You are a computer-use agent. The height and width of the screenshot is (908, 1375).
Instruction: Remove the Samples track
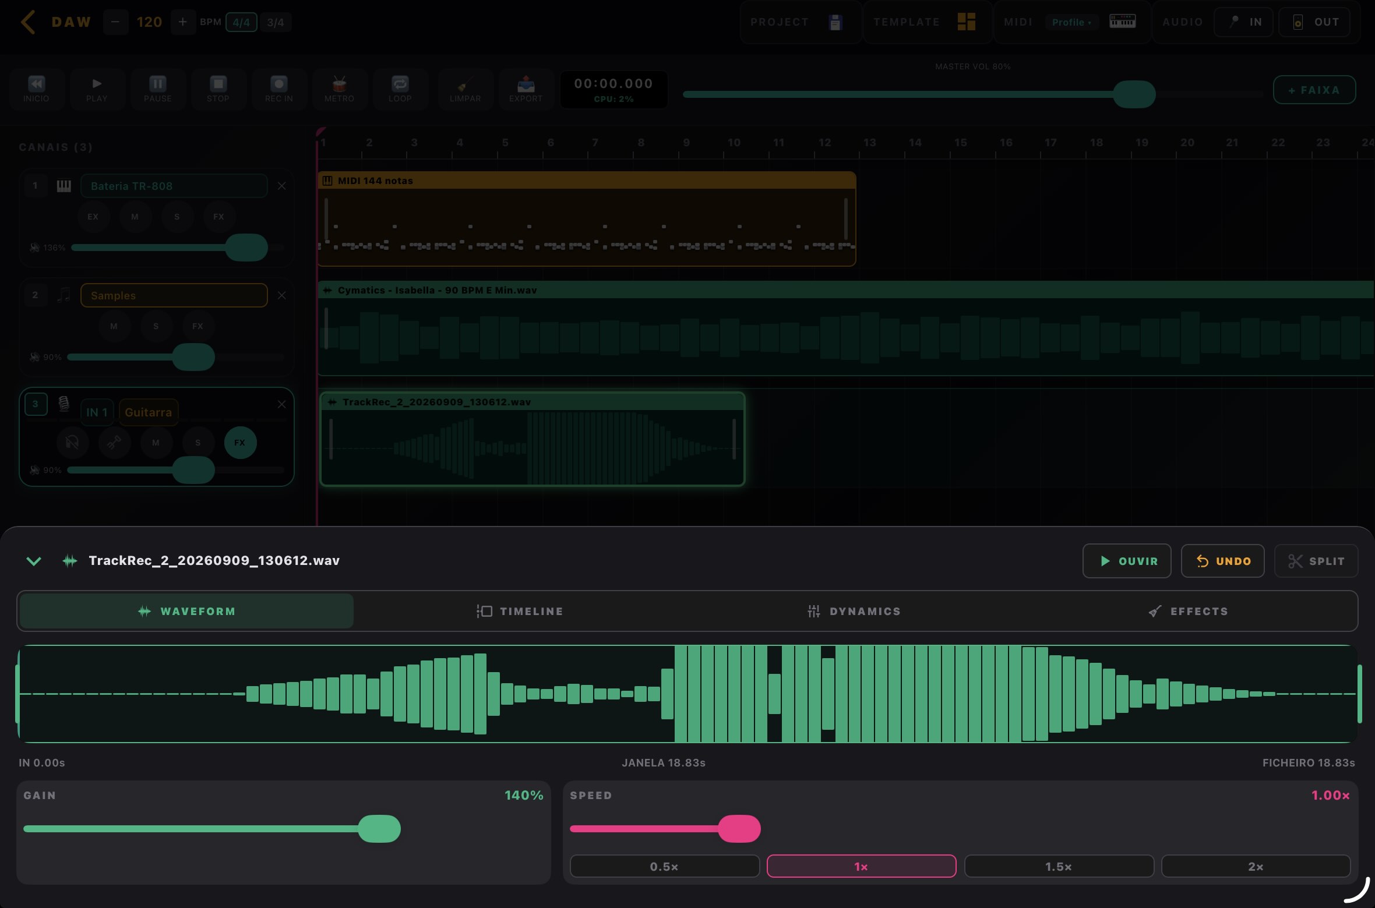pos(281,295)
